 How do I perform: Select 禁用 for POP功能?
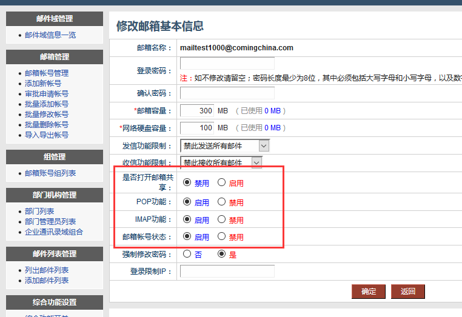coord(222,202)
